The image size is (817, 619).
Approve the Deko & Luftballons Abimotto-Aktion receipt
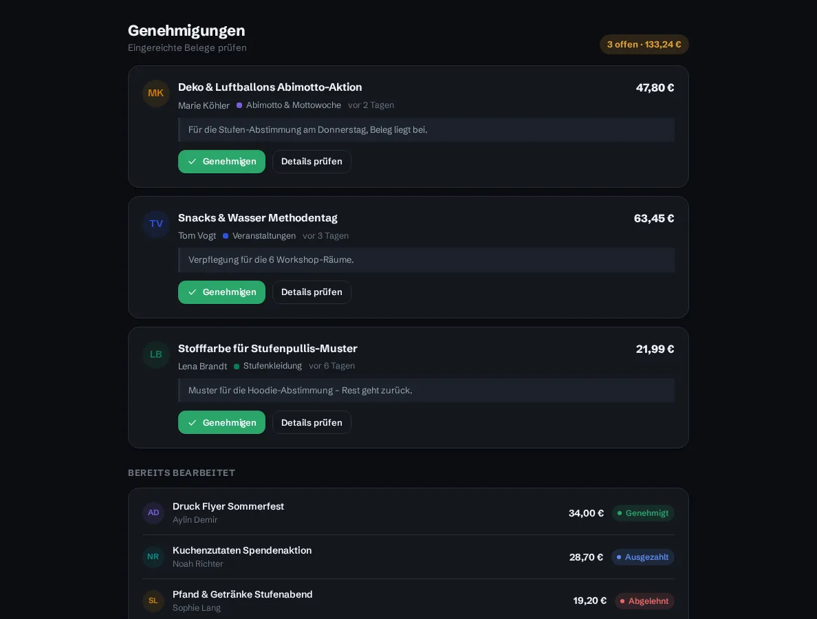point(221,162)
